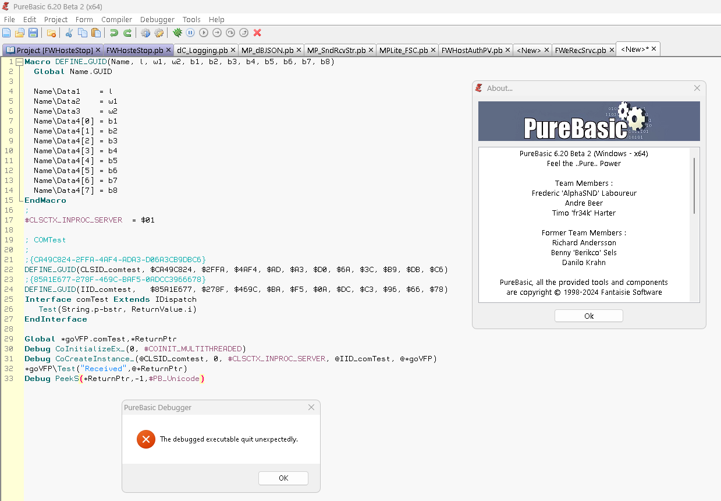Screen dimensions: 721x501
Task: Open the Edit menu
Action: point(30,19)
